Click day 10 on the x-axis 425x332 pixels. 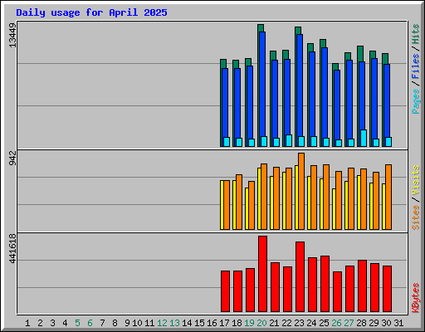coord(137,323)
